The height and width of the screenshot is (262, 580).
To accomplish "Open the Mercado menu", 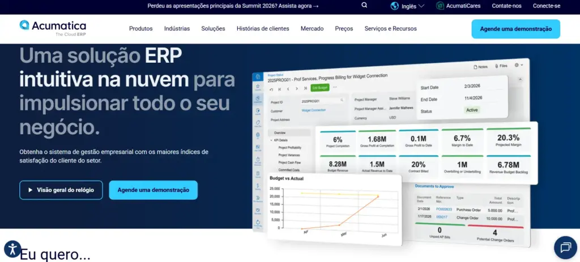I will (x=312, y=28).
